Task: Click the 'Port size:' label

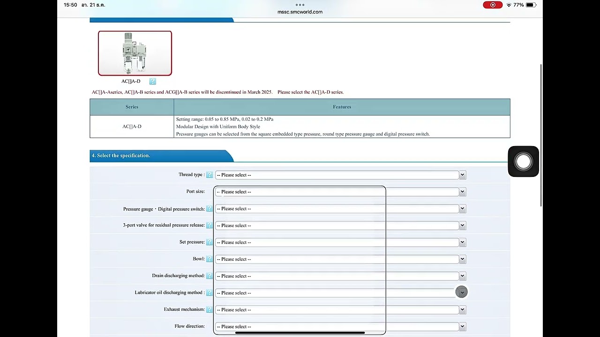Action: click(195, 191)
